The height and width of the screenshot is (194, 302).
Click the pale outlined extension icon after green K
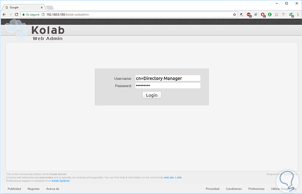[x=277, y=15]
